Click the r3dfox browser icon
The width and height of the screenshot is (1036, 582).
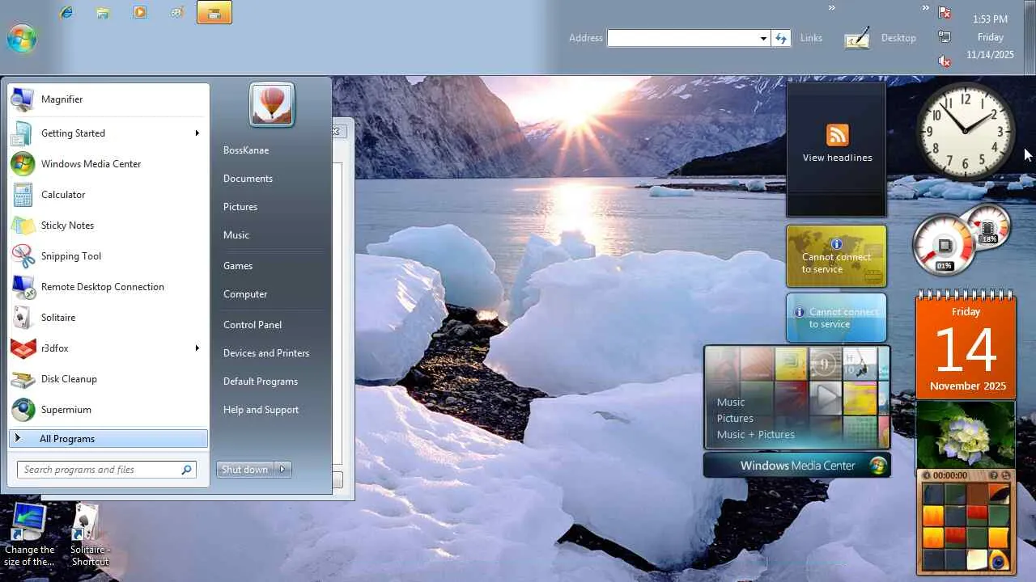(23, 348)
